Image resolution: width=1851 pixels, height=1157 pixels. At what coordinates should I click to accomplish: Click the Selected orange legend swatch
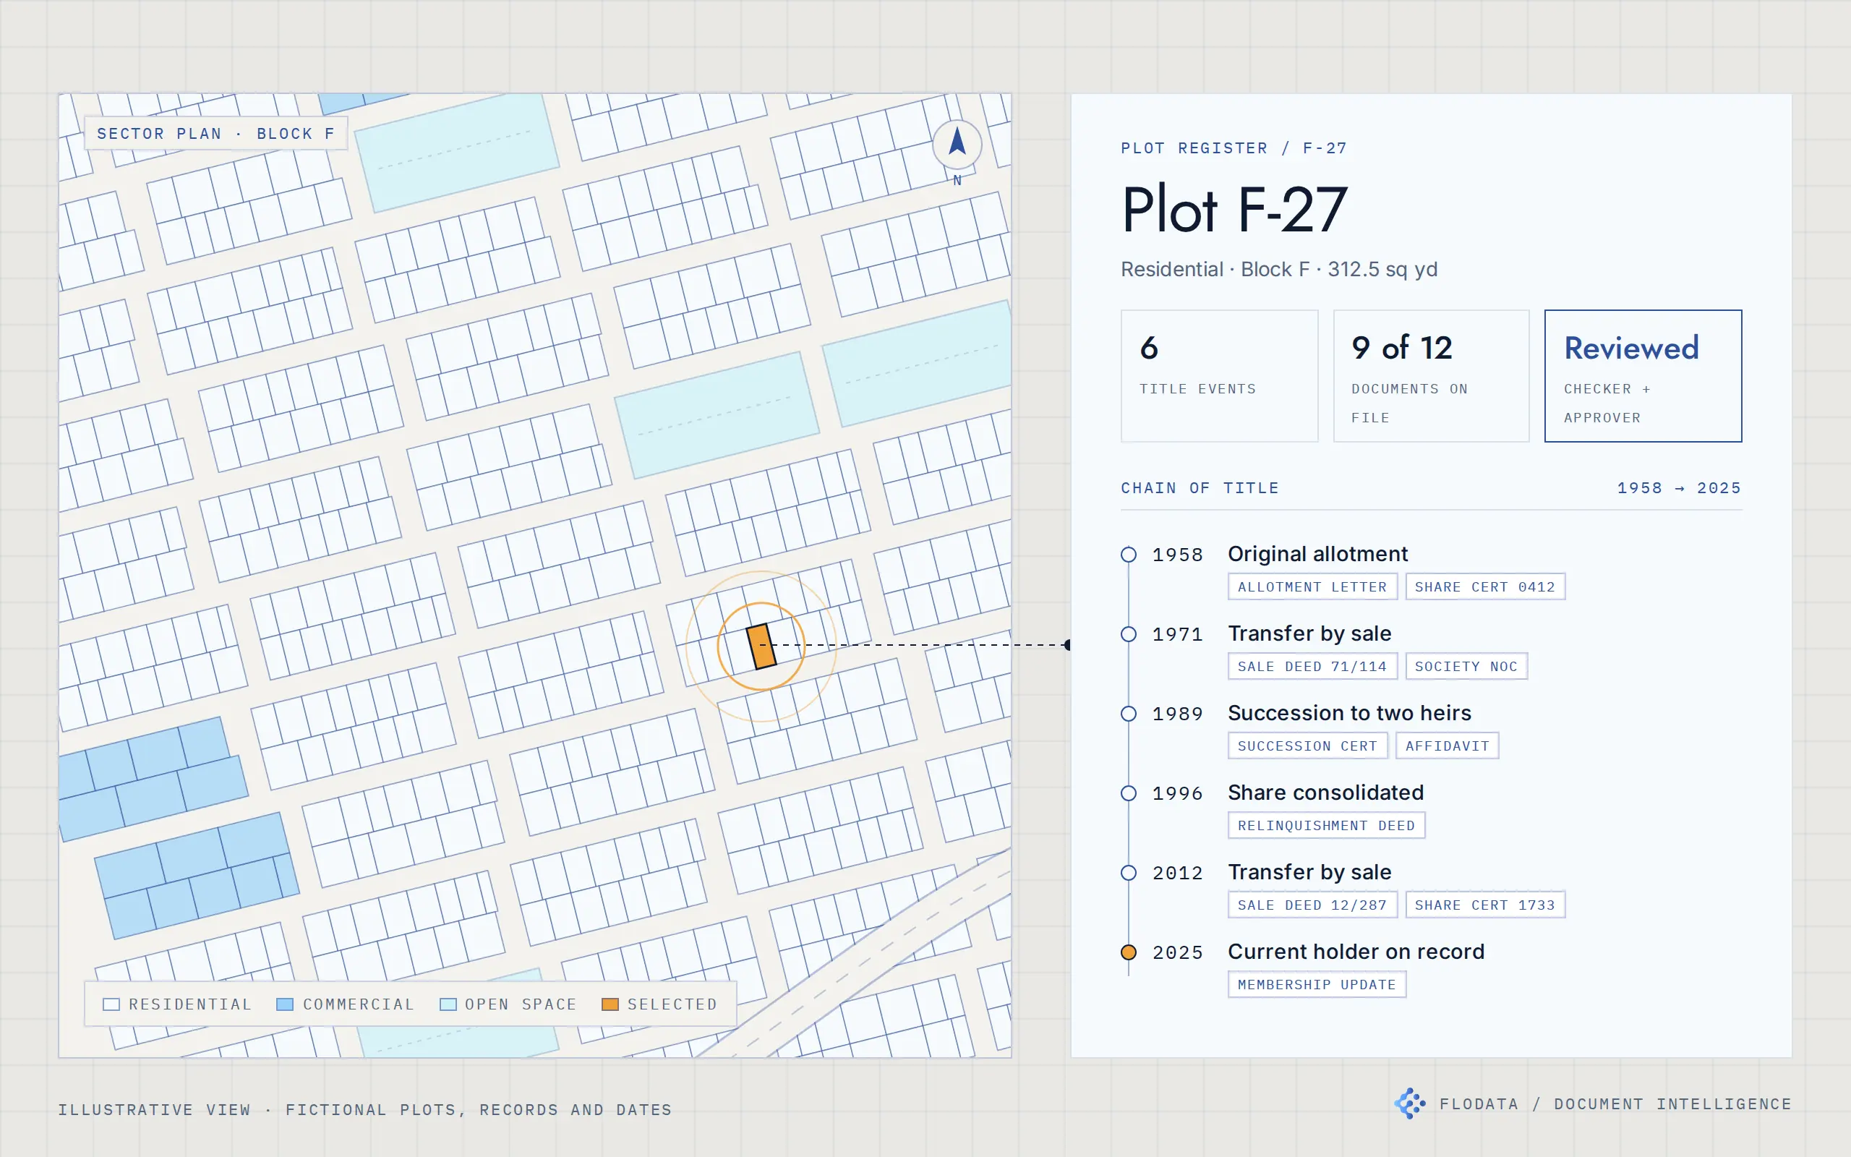pos(610,1004)
